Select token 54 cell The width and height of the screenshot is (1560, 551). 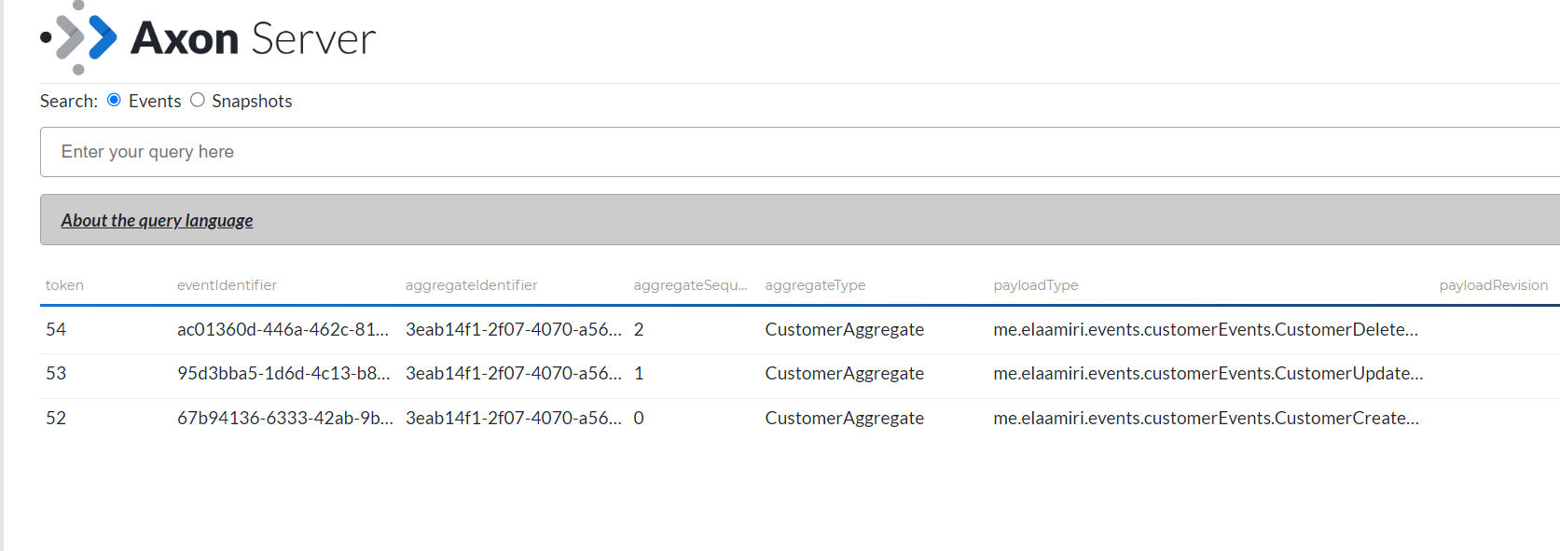tap(56, 329)
